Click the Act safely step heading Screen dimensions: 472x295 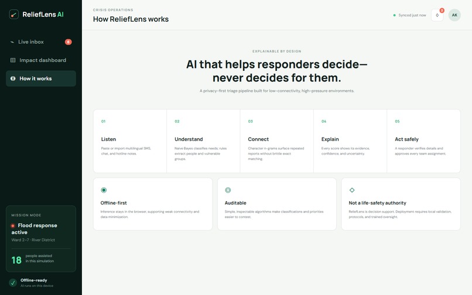pyautogui.click(x=406, y=139)
